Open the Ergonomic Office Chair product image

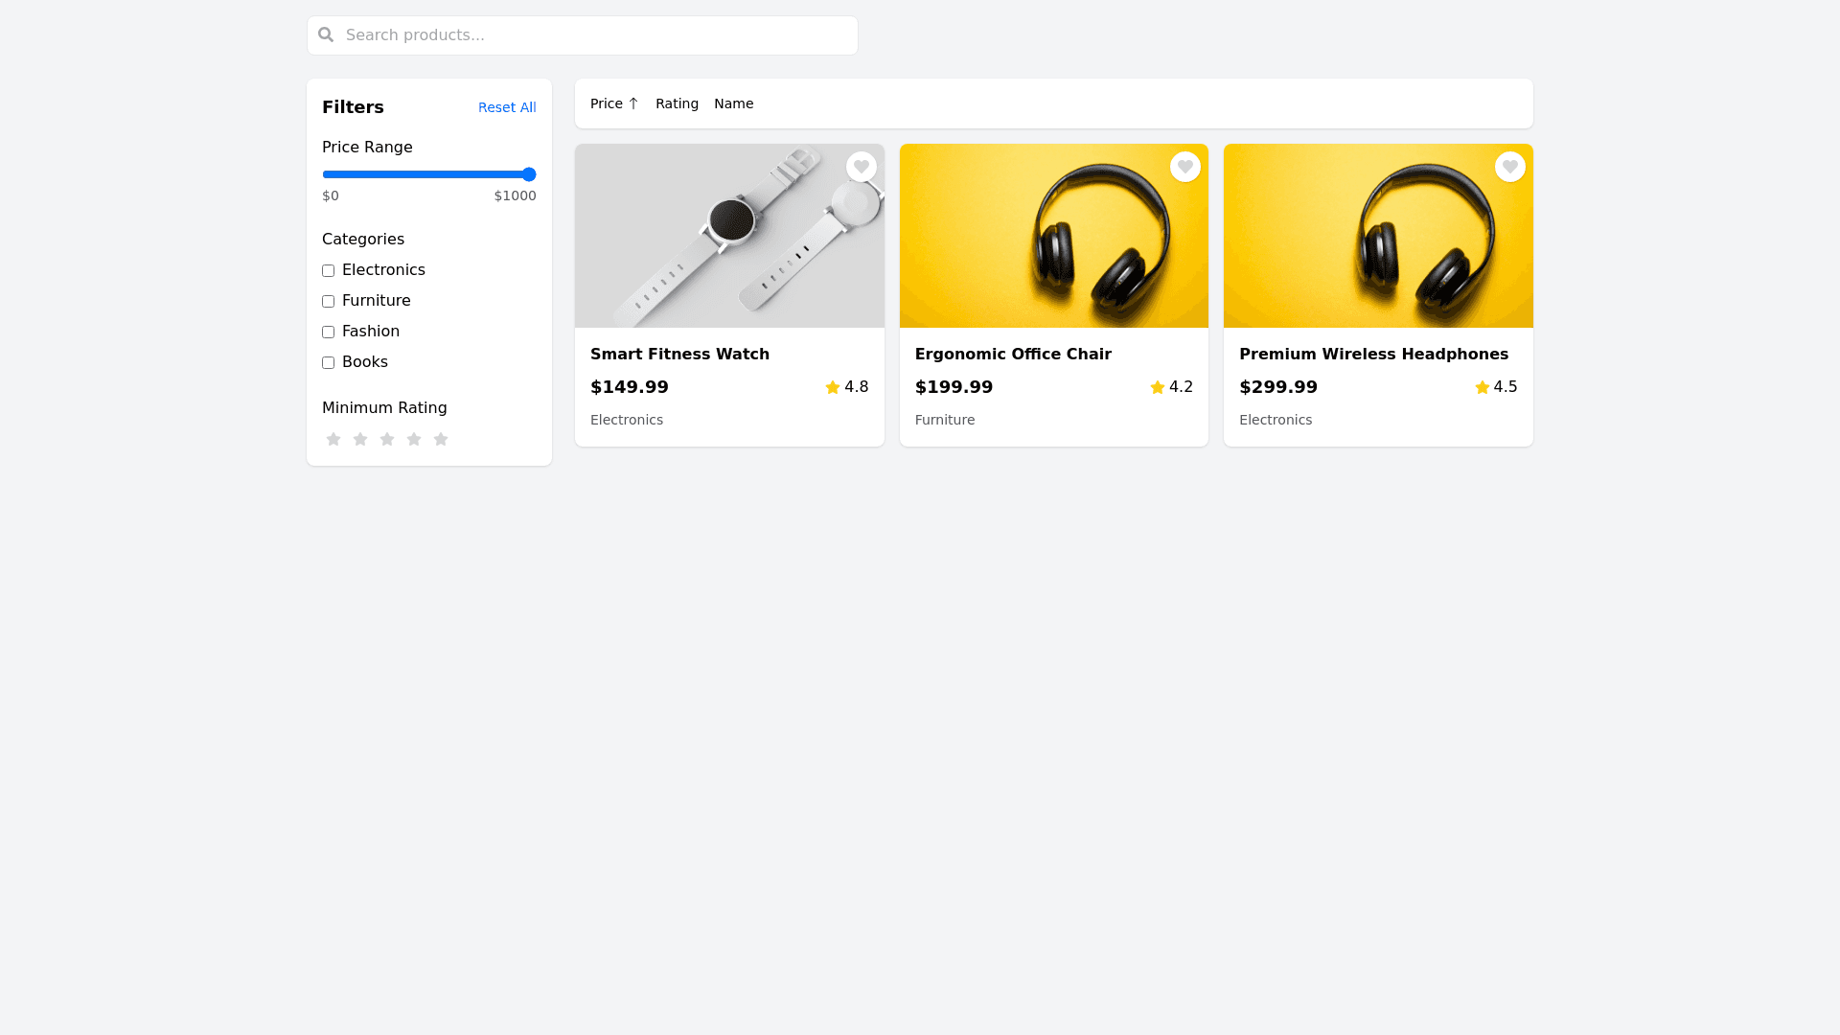1053,236
